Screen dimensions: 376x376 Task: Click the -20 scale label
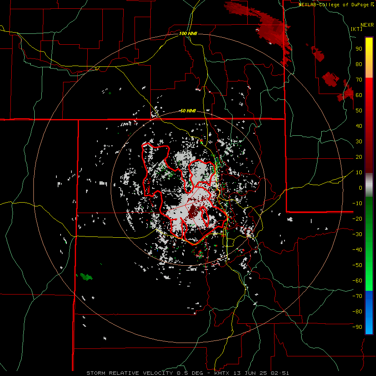pyautogui.click(x=357, y=218)
